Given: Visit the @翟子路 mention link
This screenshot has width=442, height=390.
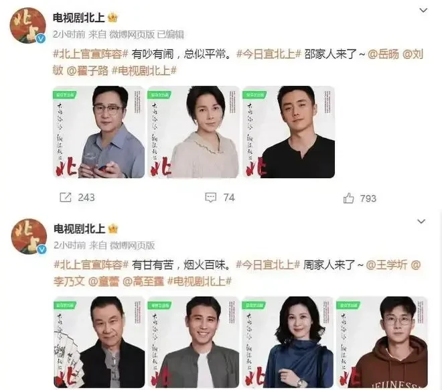Looking at the screenshot, I should pos(88,70).
